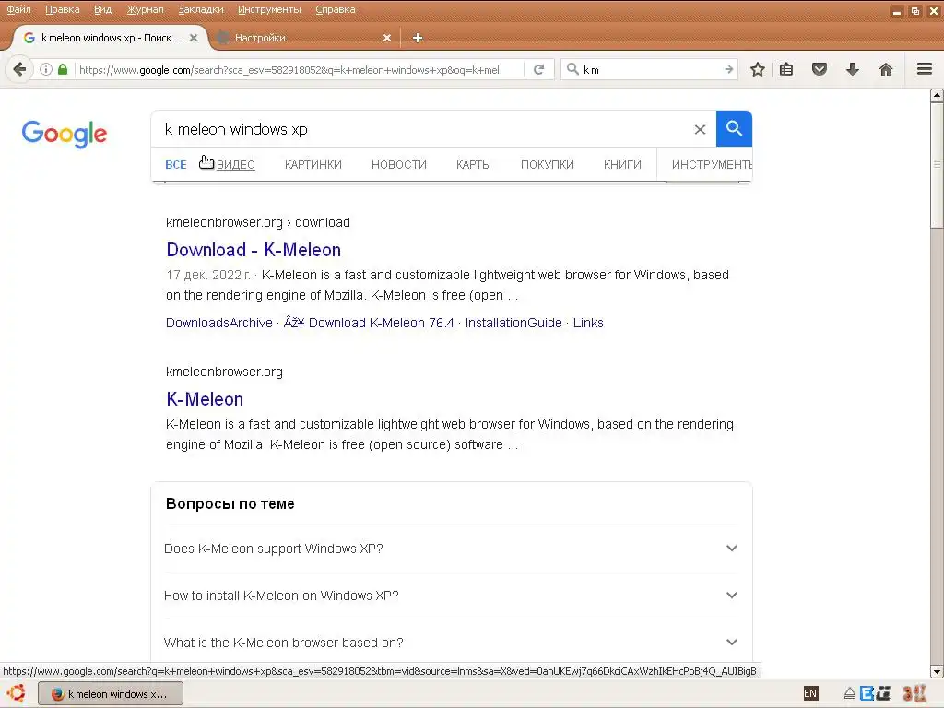Screen dimensions: 944x708
Task: Expand What is the K-Meleon browser based on?
Action: tap(450, 643)
